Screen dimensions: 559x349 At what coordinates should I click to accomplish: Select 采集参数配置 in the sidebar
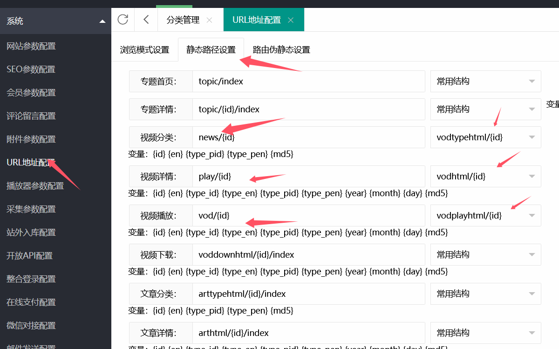[31, 209]
